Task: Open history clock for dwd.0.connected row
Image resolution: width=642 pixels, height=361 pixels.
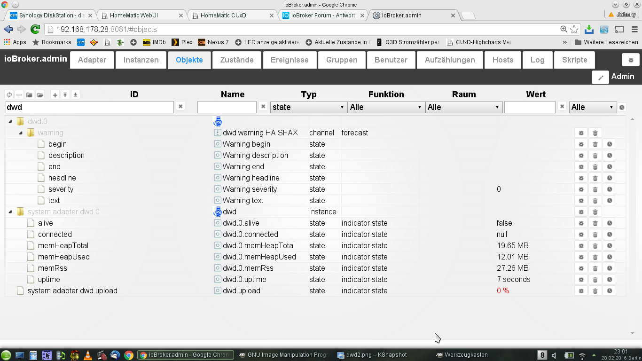Action: pyautogui.click(x=609, y=235)
